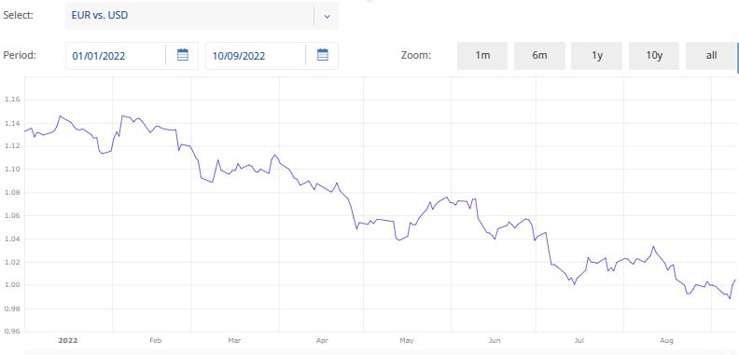Click the Apr x-axis label

(x=322, y=340)
